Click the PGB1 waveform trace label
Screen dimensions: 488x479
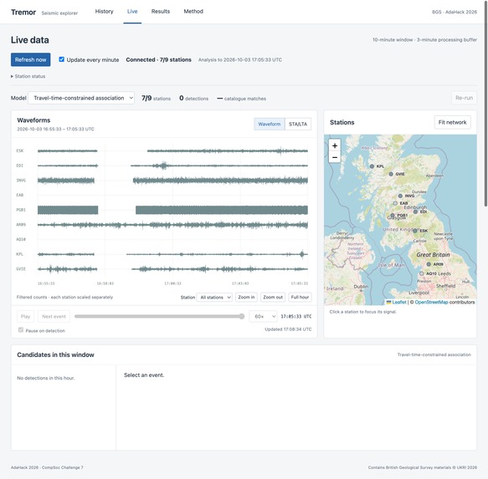point(21,210)
